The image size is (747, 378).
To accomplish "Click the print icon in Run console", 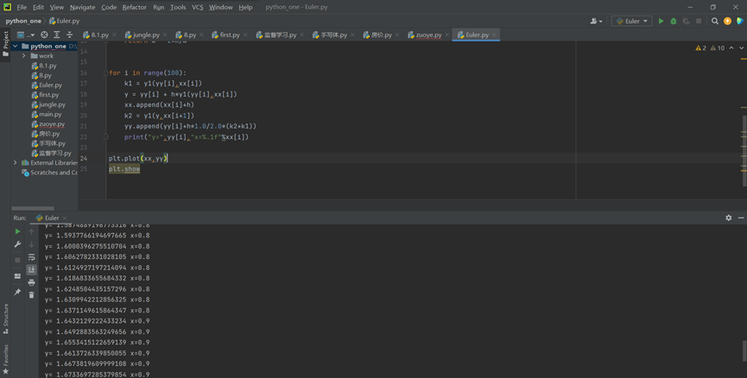I will tap(31, 283).
